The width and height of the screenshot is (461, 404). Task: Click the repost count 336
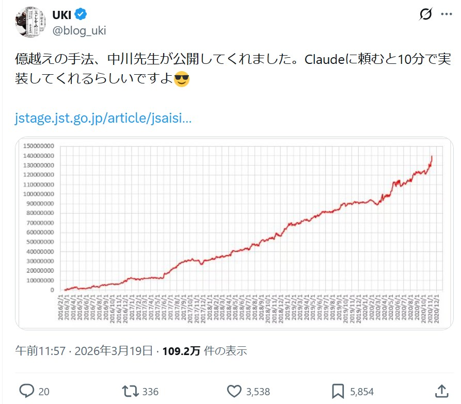point(150,391)
